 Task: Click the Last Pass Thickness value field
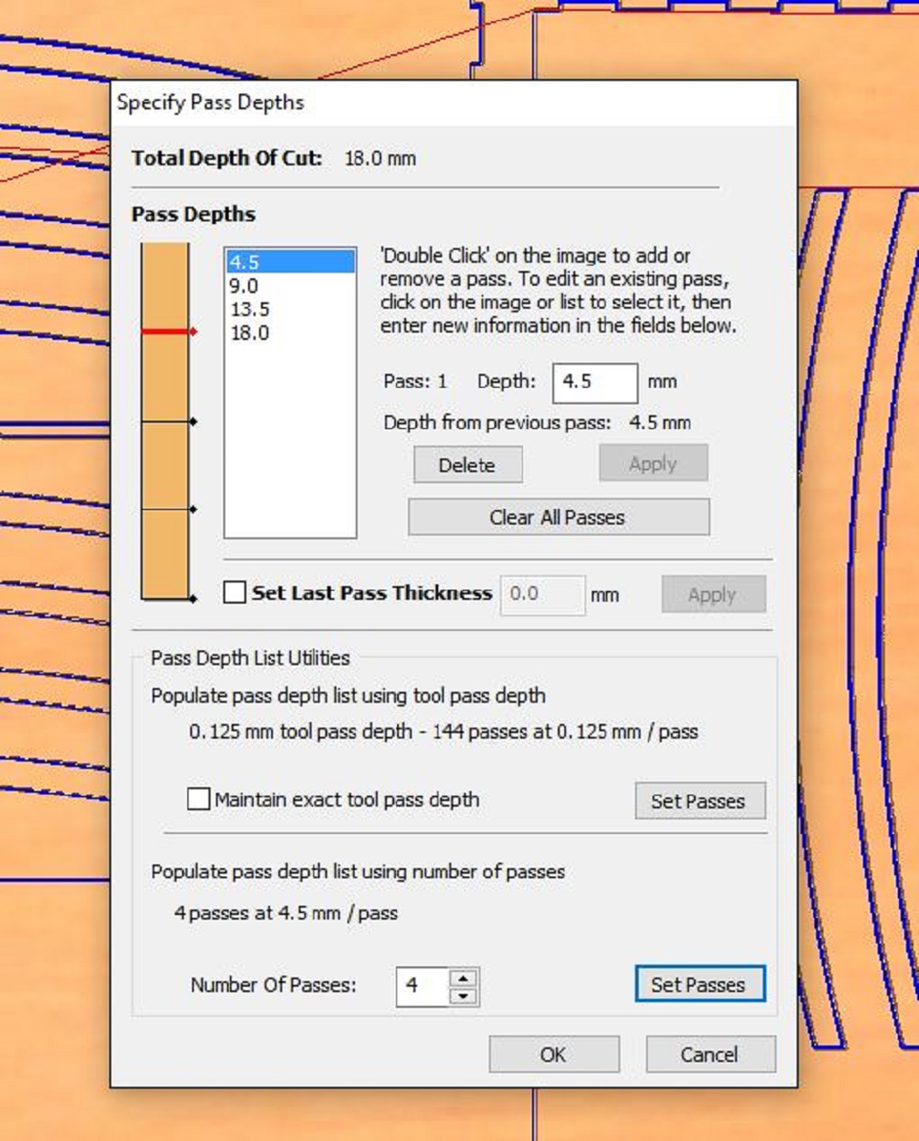[542, 594]
